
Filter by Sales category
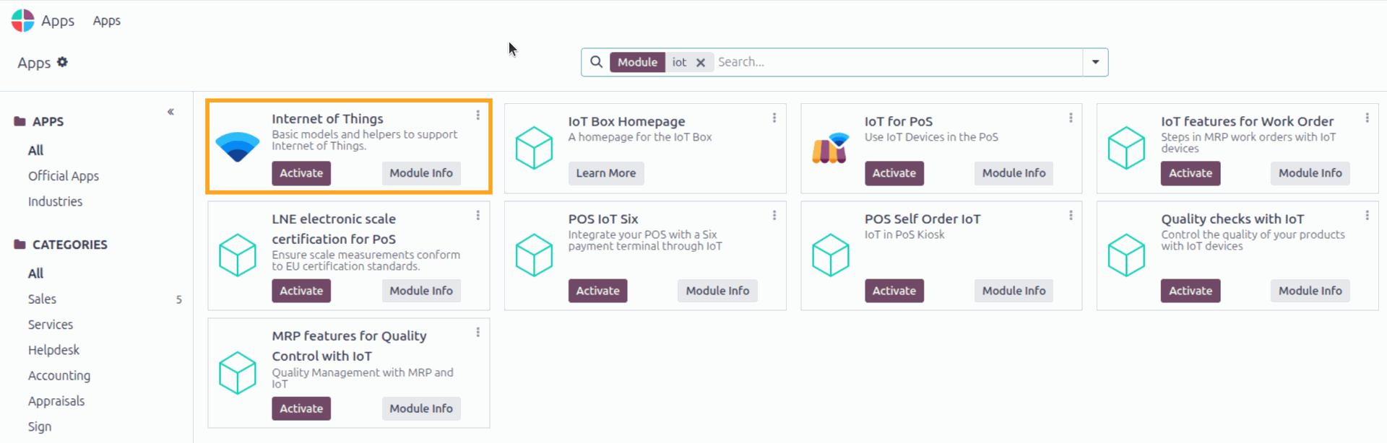click(42, 299)
